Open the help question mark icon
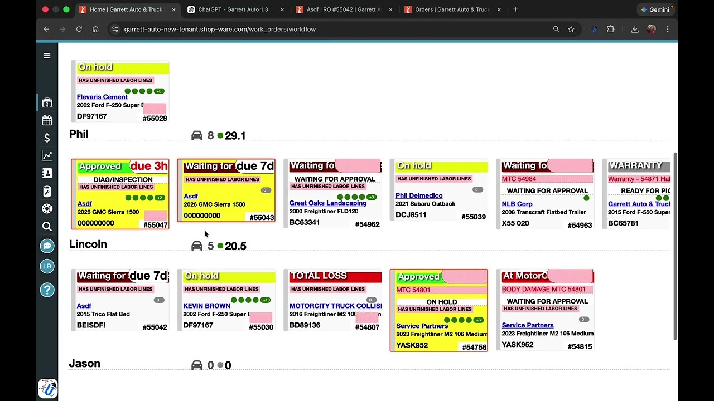 tap(47, 290)
